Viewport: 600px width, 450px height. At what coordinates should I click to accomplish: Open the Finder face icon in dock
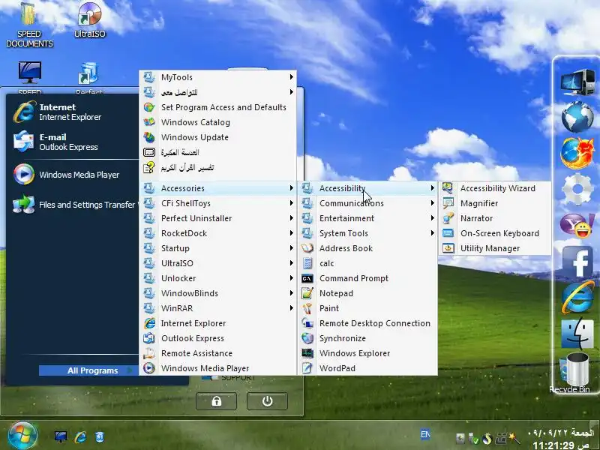pyautogui.click(x=577, y=334)
